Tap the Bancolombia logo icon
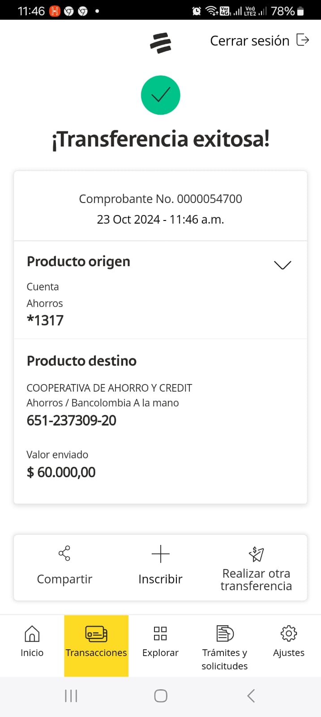Screen dimensions: 321x717 pos(160,43)
